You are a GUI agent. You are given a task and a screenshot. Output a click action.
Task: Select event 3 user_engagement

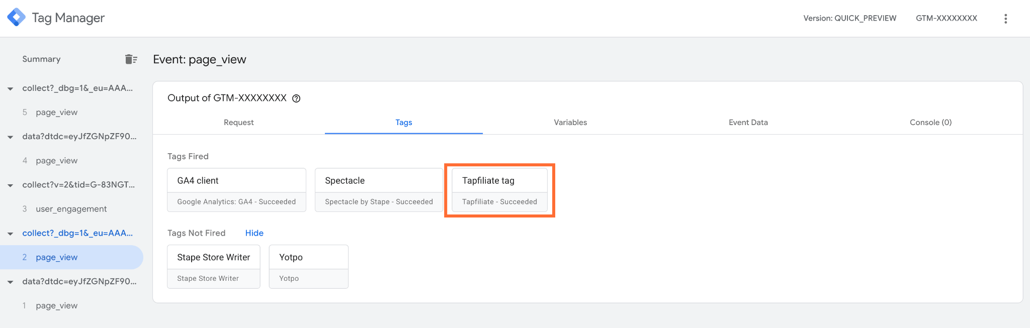(71, 209)
